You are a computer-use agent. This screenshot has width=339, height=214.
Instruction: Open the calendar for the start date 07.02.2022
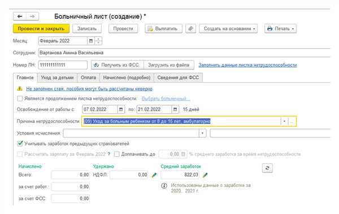121,109
